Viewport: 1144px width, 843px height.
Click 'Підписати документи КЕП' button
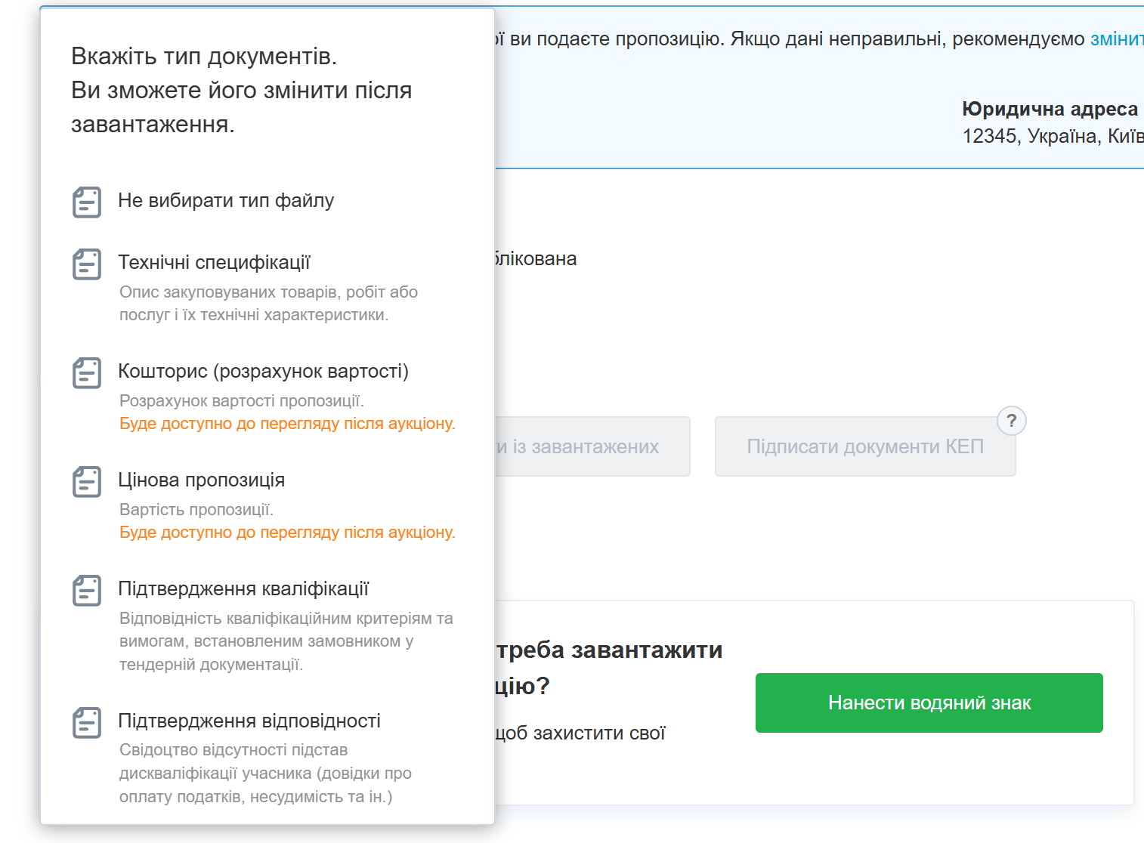[x=864, y=446]
